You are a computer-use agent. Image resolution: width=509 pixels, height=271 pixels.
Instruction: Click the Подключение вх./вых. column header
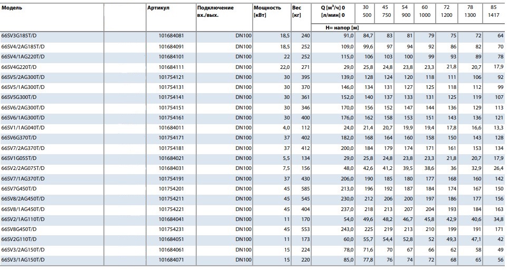pos(215,12)
